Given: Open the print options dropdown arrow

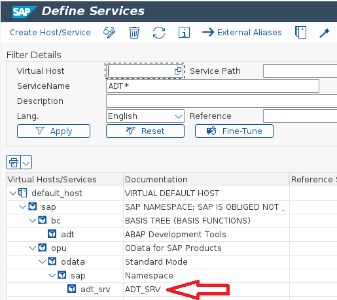Looking at the screenshot, I should [x=26, y=162].
